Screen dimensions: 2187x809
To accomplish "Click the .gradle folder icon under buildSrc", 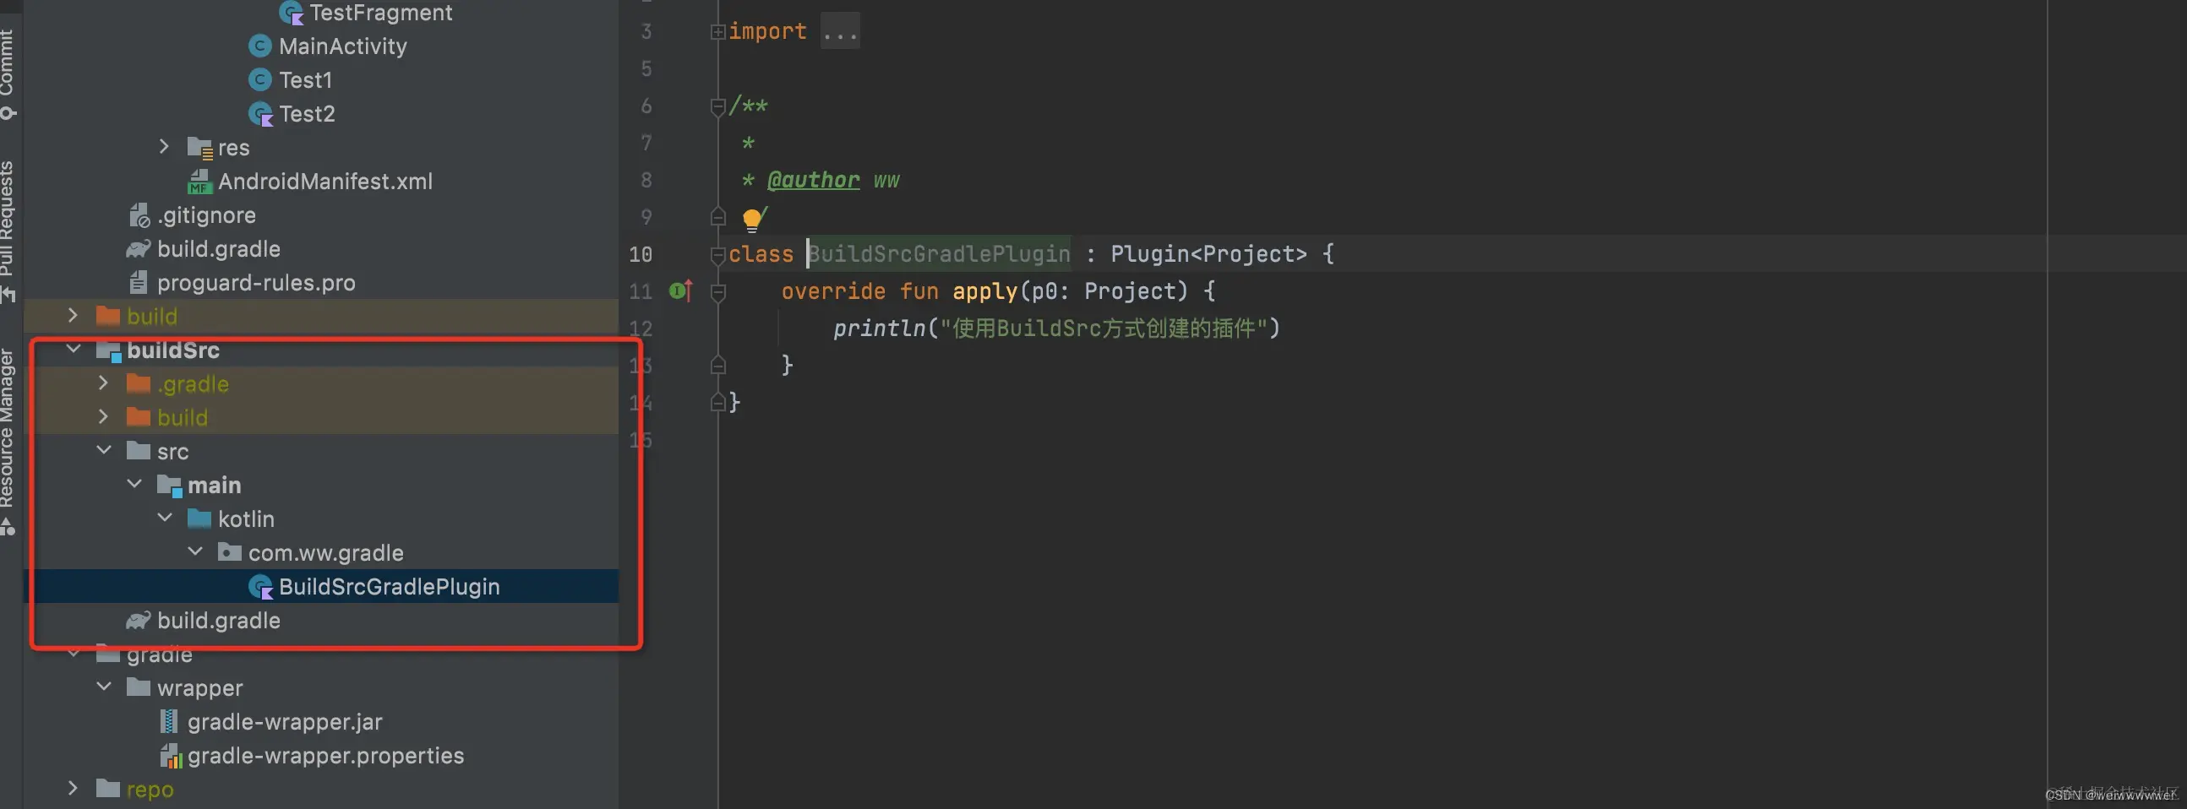I will (x=139, y=383).
